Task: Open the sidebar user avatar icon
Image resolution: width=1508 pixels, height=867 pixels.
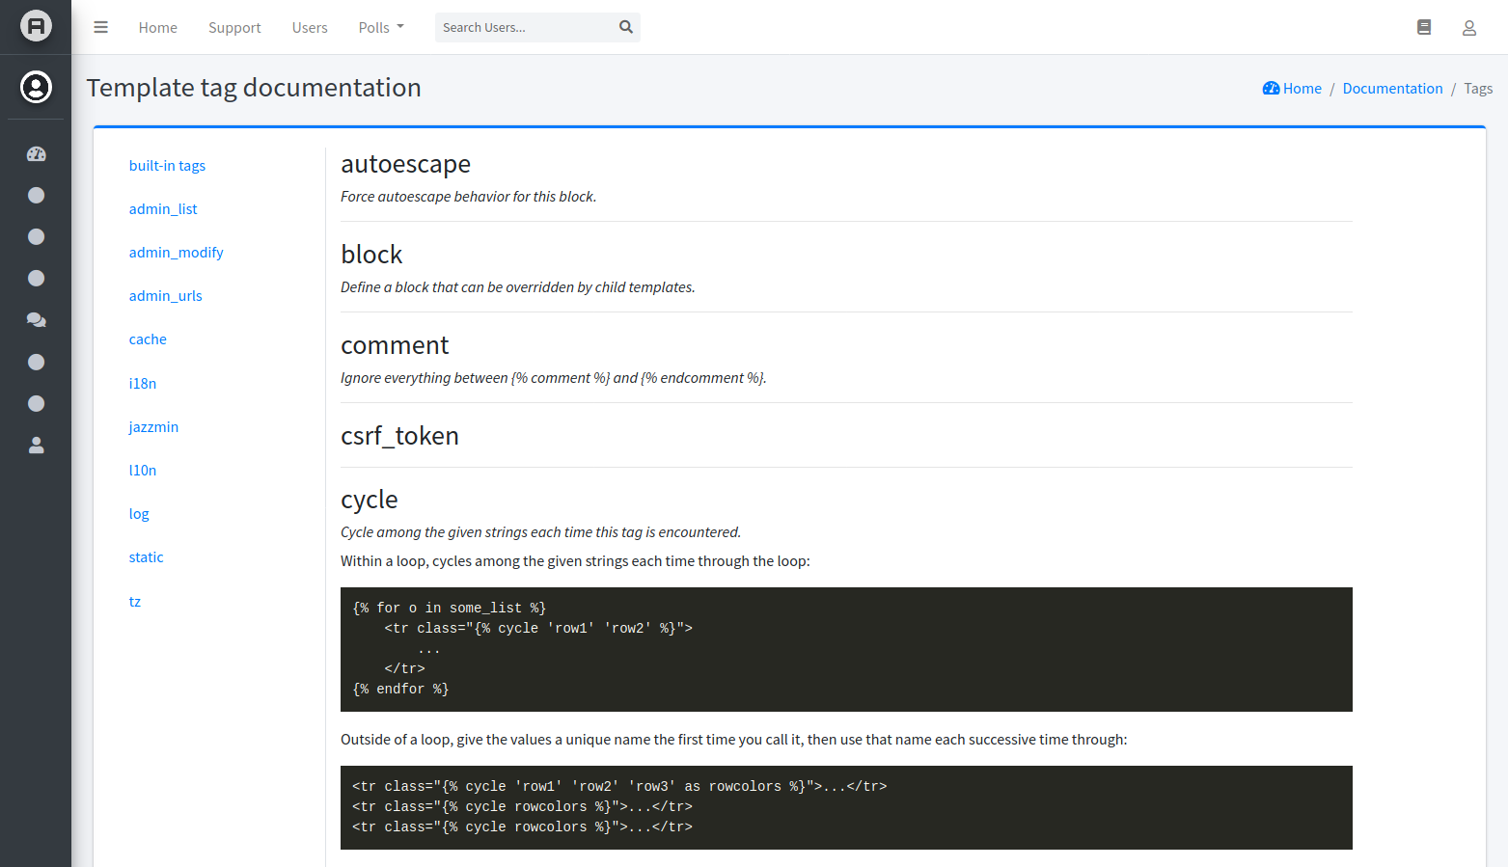Action: tap(36, 87)
